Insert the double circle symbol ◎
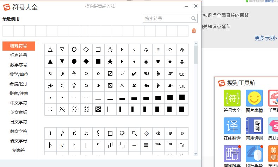This screenshot has height=167, width=278. click(x=122, y=133)
